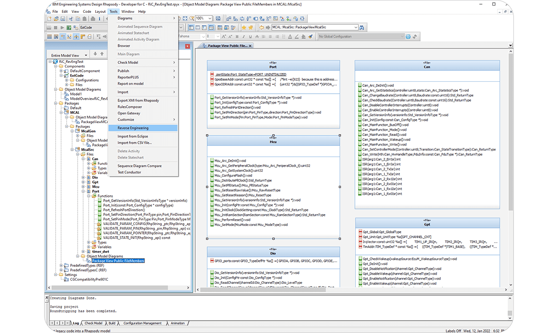Expand the Dio file tree node
This screenshot has height=333, width=558.
coord(83,177)
